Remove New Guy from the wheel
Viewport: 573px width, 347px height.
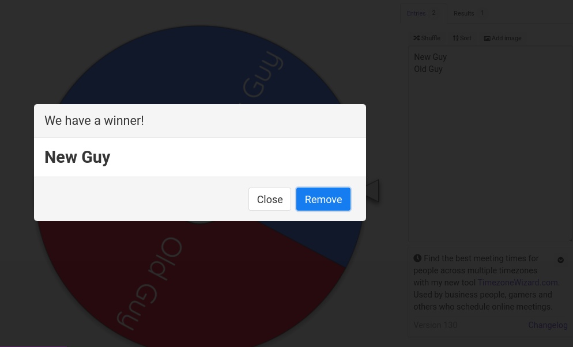pyautogui.click(x=323, y=199)
